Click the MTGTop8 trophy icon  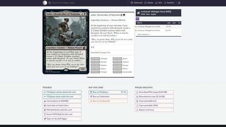point(45,114)
